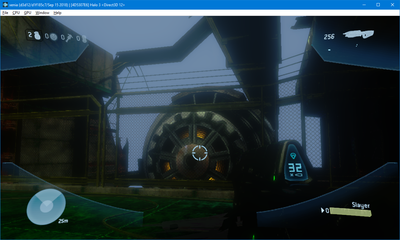The image size is (400, 240).
Task: Click the 25m radar range label
Action: point(63,221)
